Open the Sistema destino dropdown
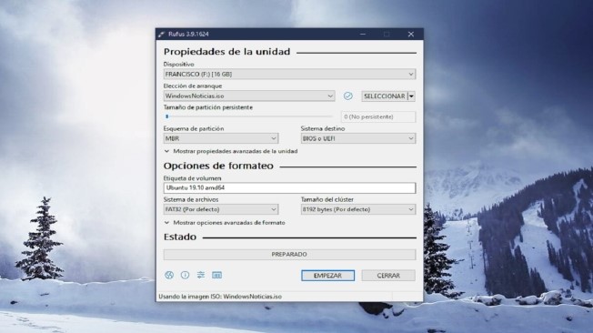The image size is (593, 333). [x=358, y=138]
